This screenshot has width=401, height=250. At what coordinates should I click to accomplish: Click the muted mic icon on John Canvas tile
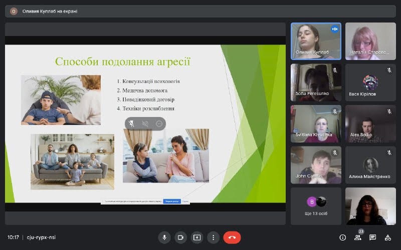point(335,152)
